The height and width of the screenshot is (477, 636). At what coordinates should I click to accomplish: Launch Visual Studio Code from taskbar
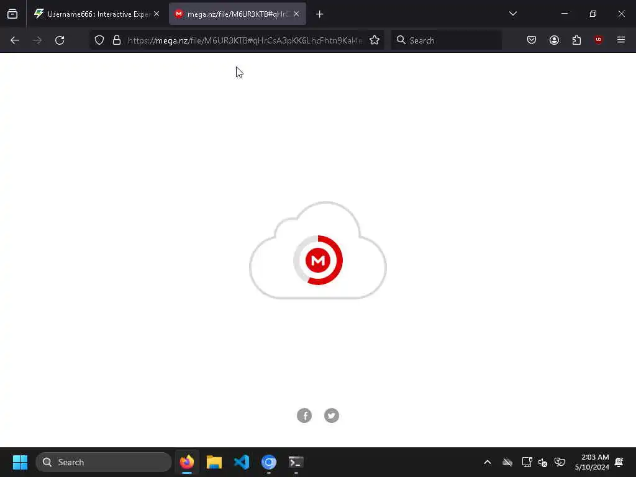pos(242,462)
